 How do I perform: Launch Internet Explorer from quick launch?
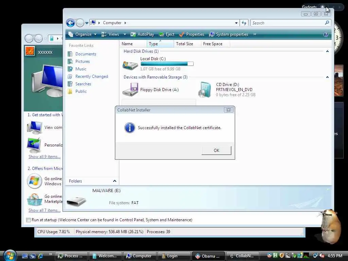41,256
